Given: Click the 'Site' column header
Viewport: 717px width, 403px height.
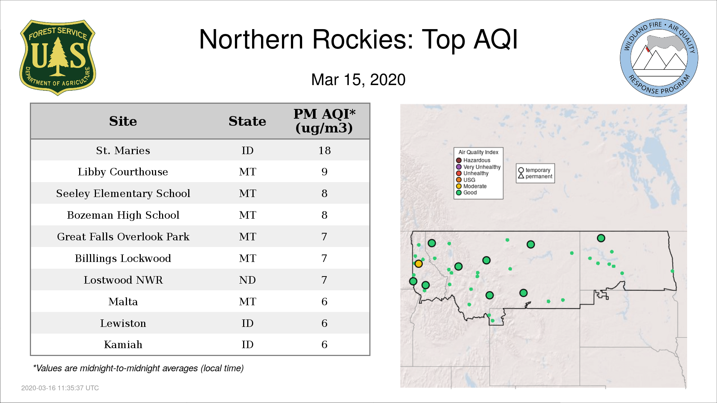Looking at the screenshot, I should (123, 121).
